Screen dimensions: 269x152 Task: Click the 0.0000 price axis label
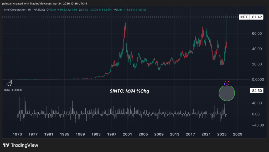pyautogui.click(x=258, y=79)
